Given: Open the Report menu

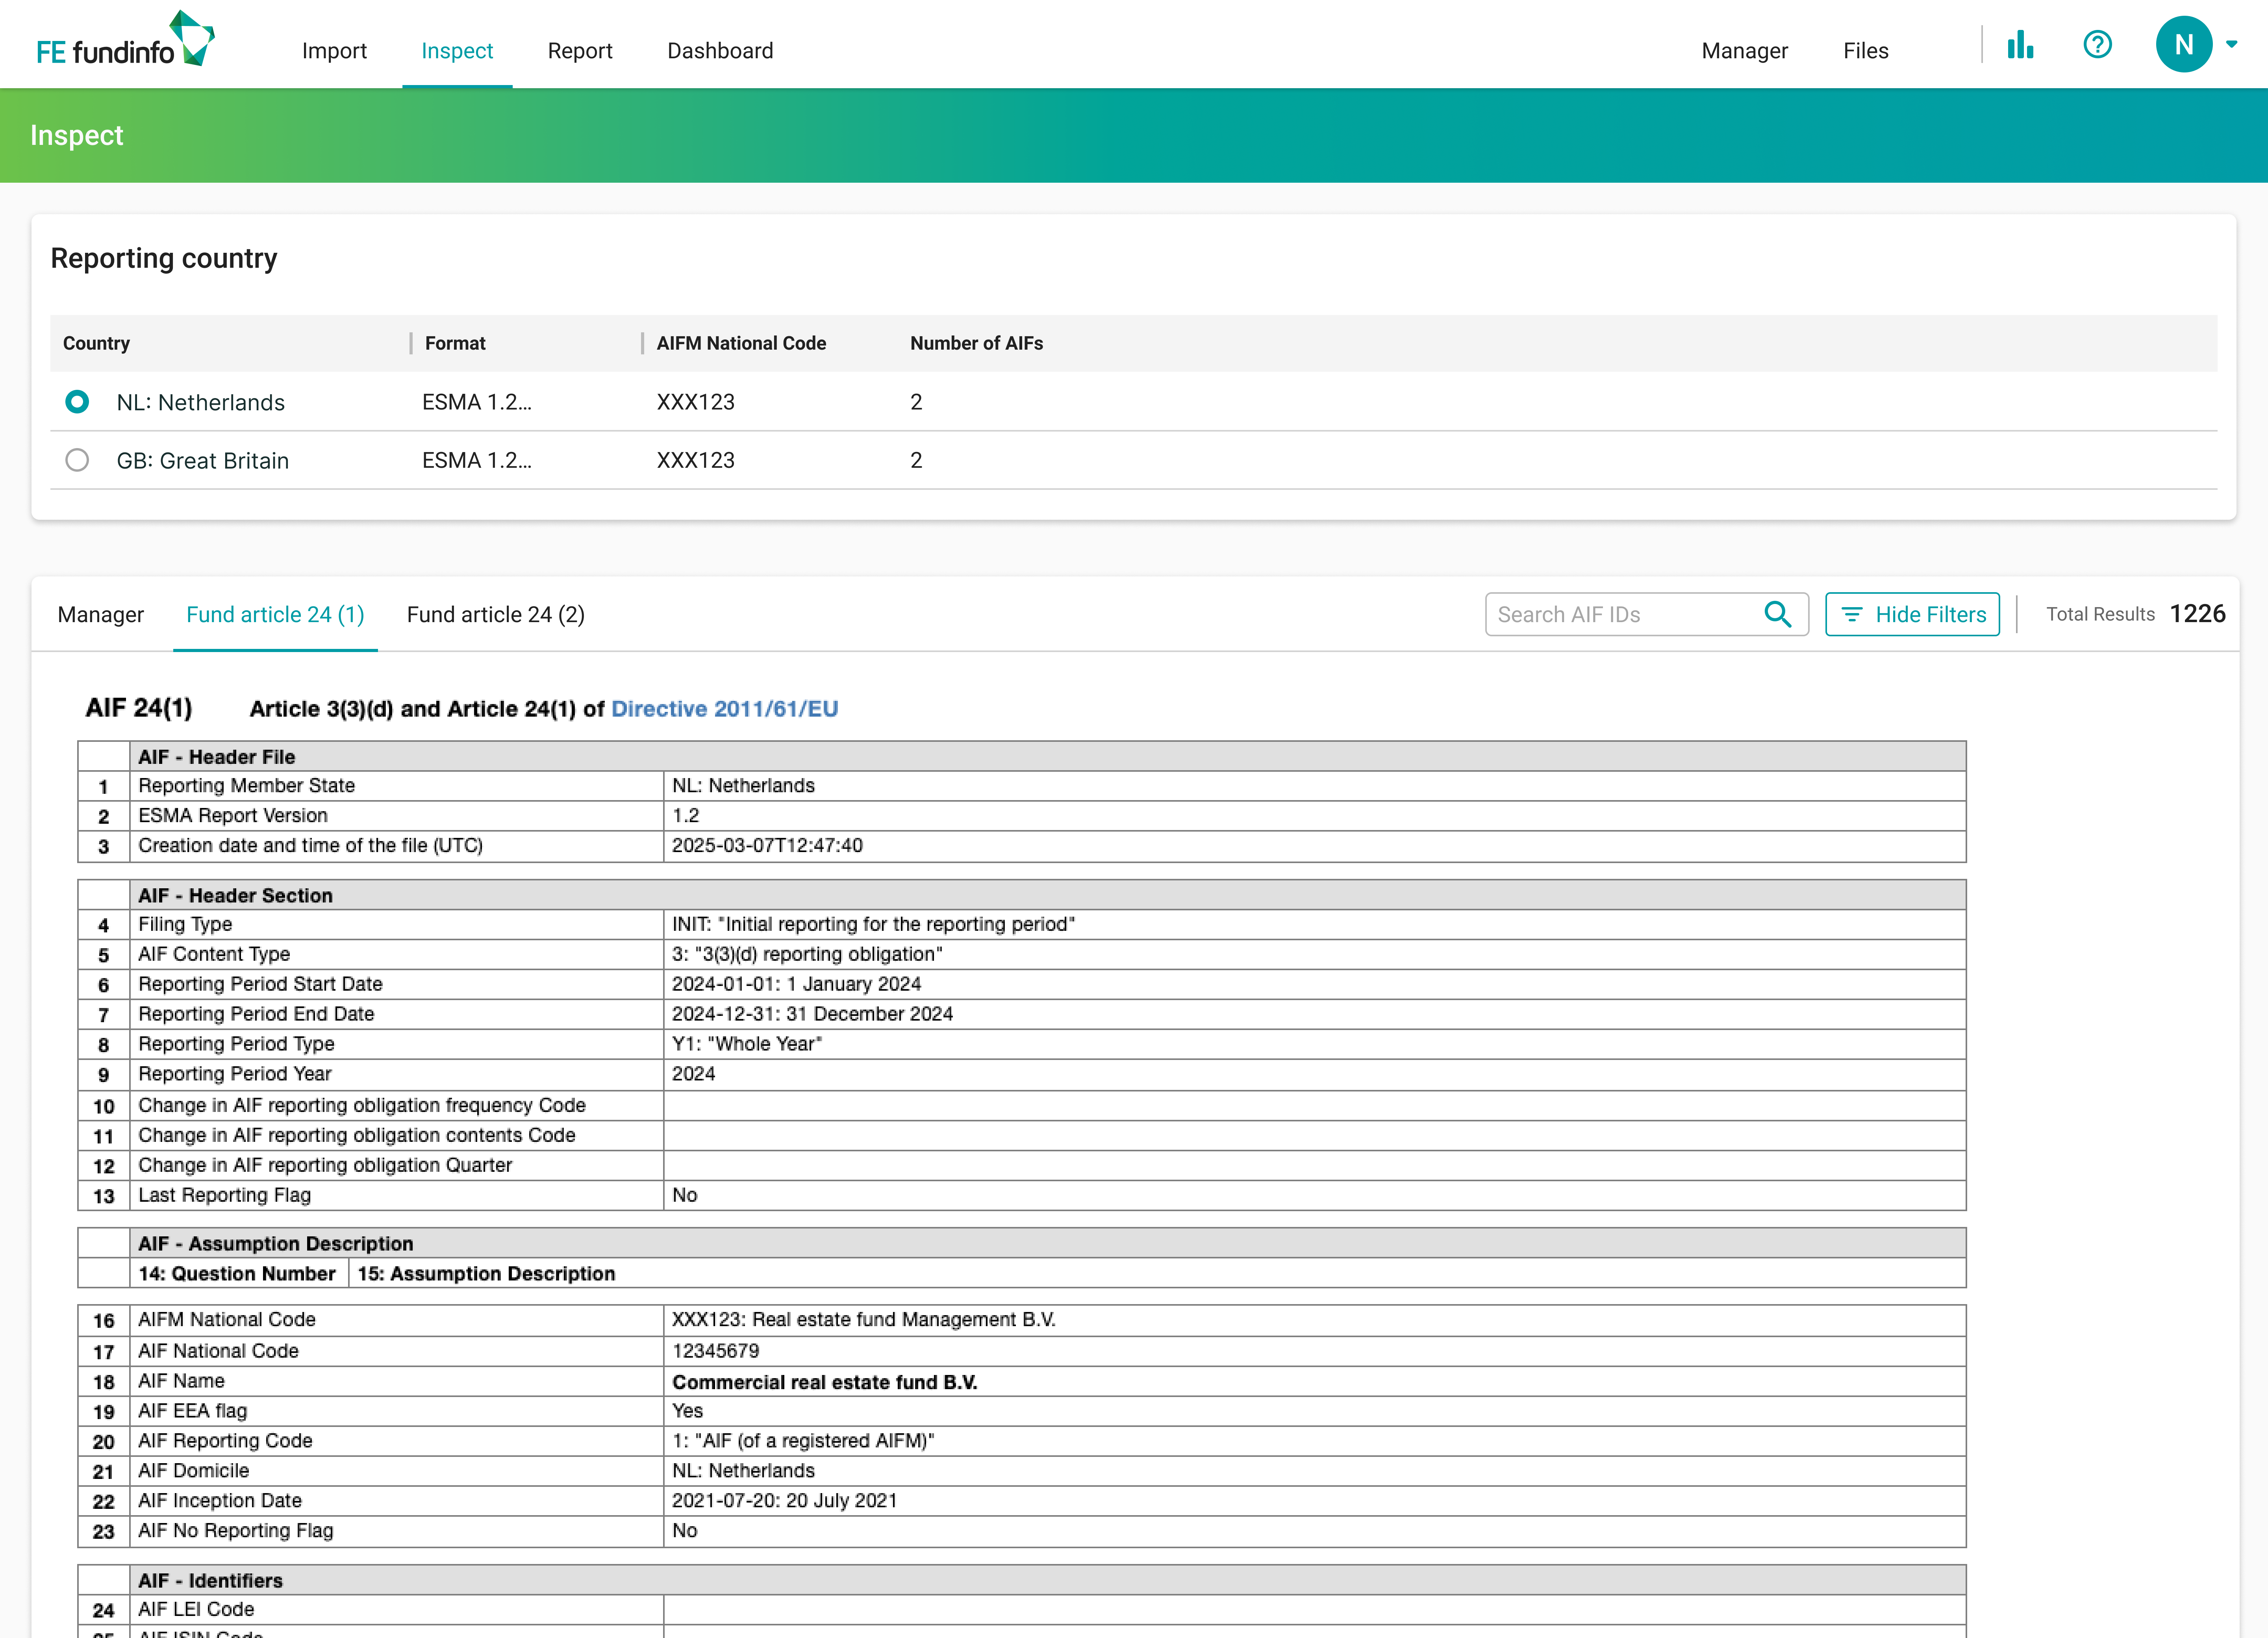Looking at the screenshot, I should 580,51.
